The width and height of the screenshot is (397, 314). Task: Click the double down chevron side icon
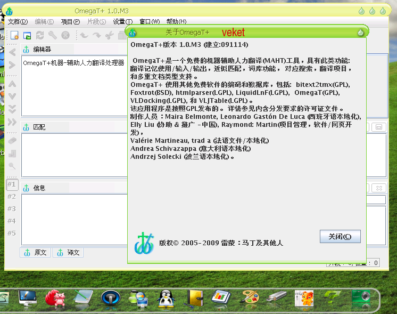12,109
